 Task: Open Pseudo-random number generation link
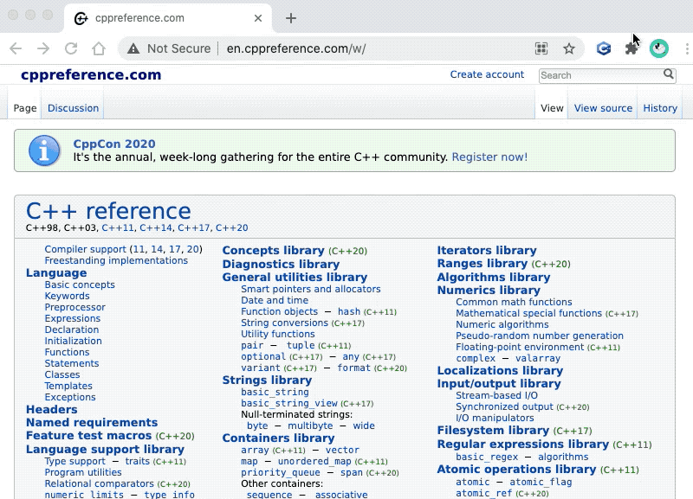540,336
